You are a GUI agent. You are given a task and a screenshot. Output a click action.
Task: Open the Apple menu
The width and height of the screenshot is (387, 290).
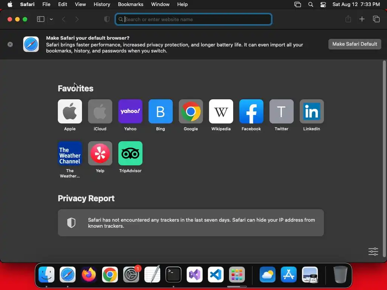pyautogui.click(x=10, y=5)
